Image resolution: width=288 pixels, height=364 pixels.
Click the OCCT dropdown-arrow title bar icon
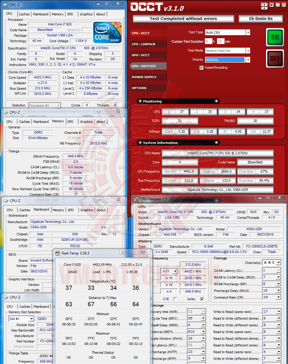(272, 5)
